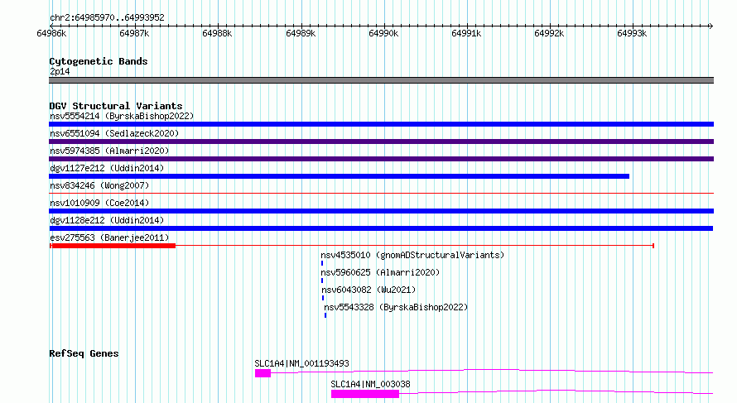Open the nsv6043082 (Wu2021) label
This screenshot has height=403, width=737.
[368, 290]
